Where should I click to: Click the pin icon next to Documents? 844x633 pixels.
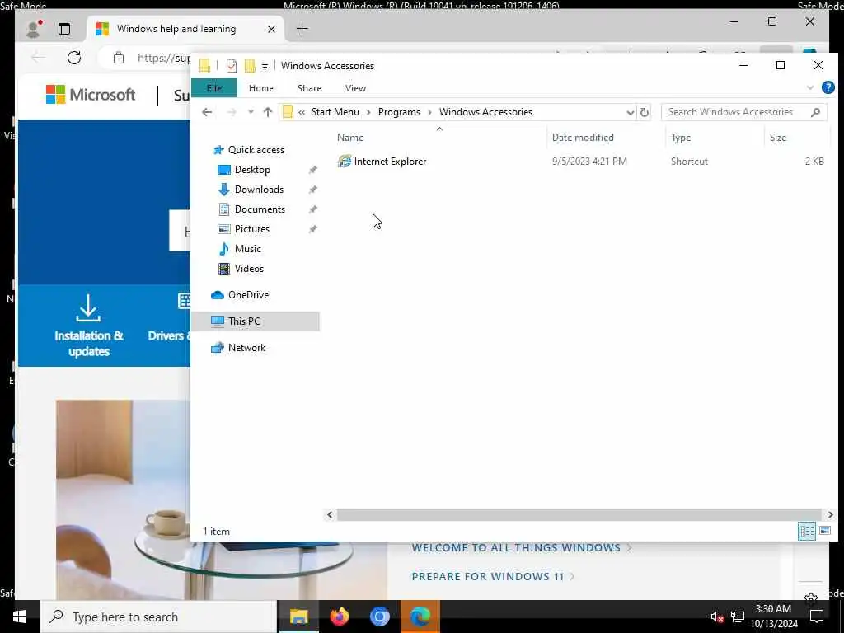312,209
